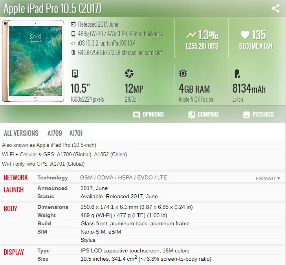
Task: Click the Size spec label under Display
Action: [x=43, y=259]
